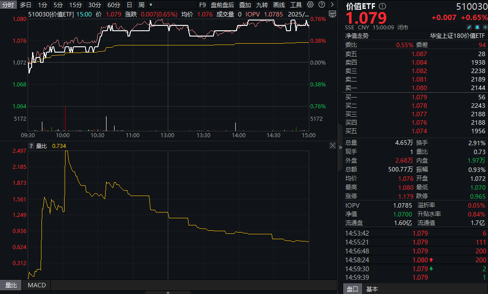488x294 pixels.
Task: Click the 跌停 price 0.965
Action: coord(478,196)
